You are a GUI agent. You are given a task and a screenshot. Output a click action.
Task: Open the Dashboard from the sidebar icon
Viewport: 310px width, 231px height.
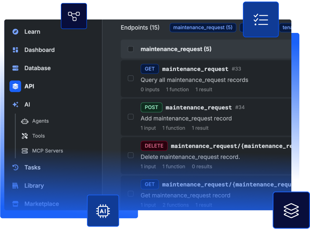15,50
